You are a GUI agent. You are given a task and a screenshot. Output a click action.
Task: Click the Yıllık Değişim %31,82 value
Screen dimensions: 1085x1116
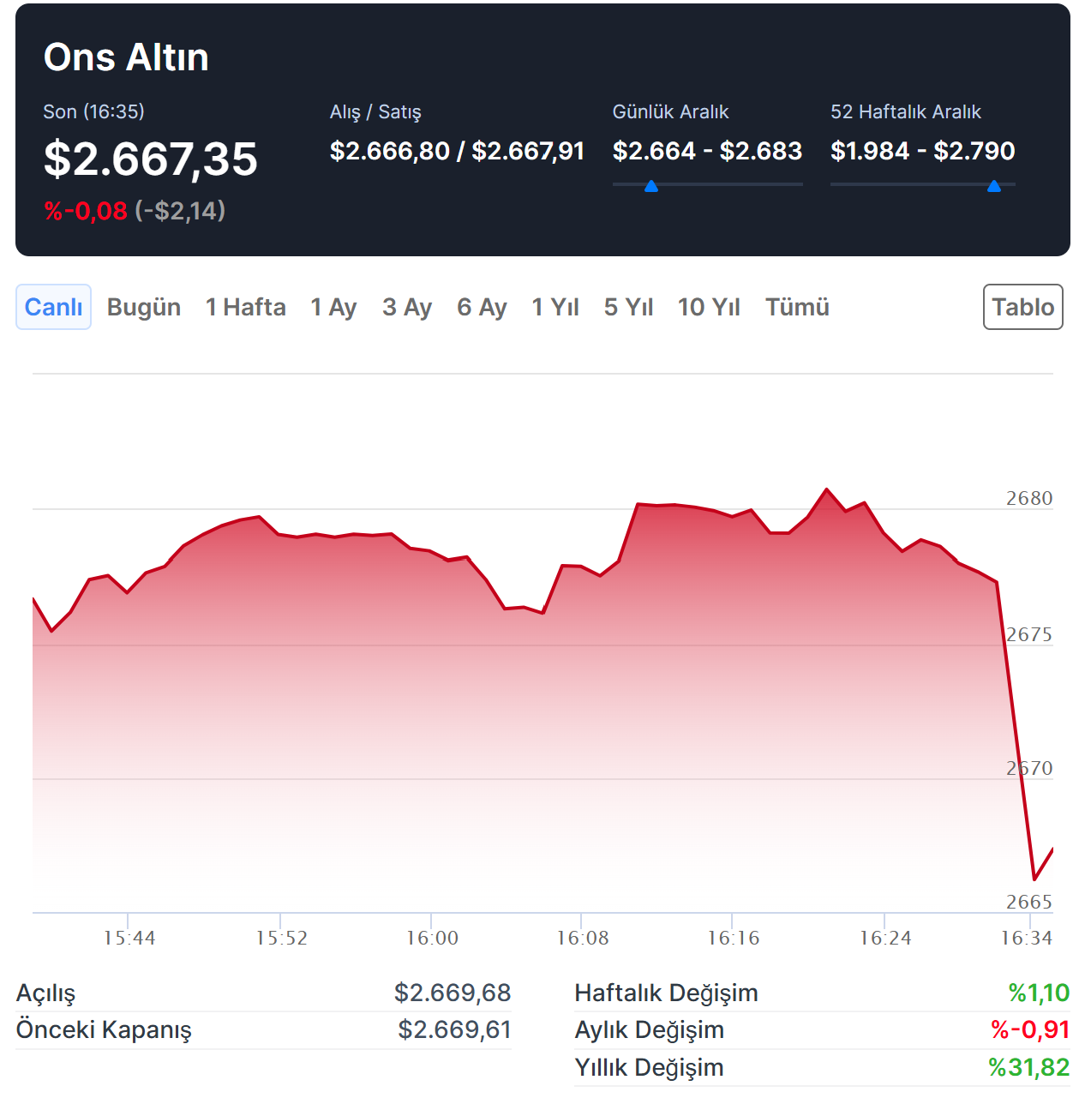pos(1028,1067)
